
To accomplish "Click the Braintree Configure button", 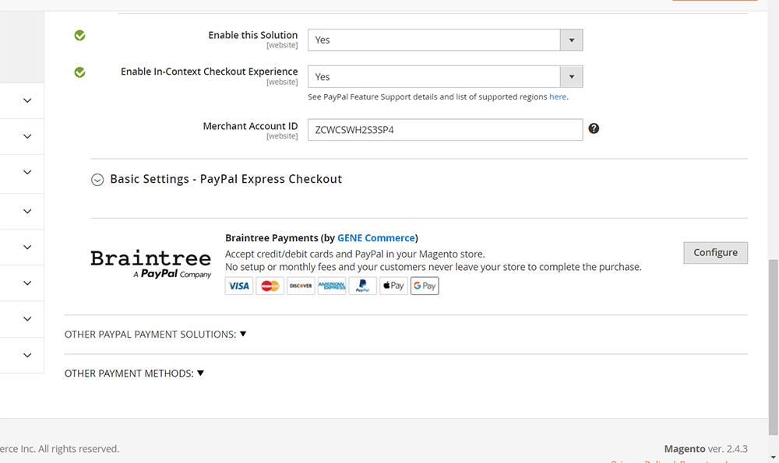I will [715, 253].
